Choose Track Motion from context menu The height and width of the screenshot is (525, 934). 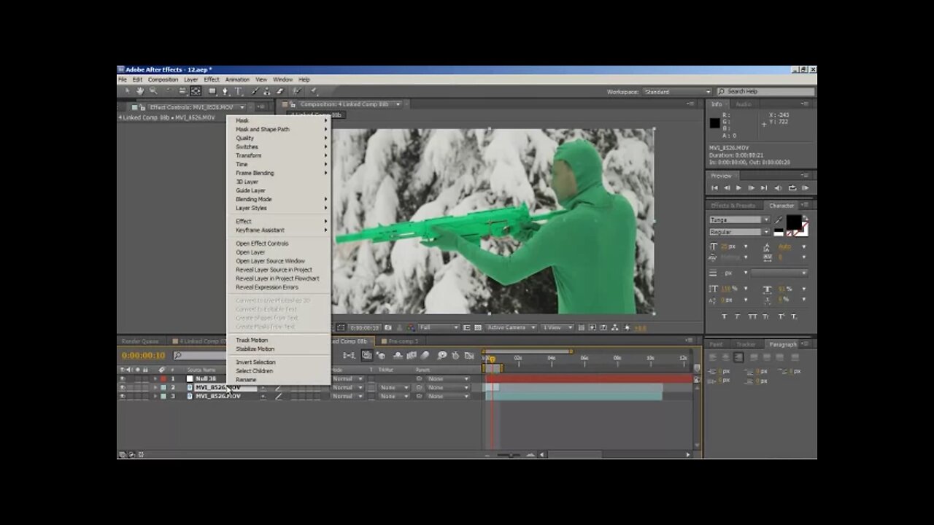point(252,340)
